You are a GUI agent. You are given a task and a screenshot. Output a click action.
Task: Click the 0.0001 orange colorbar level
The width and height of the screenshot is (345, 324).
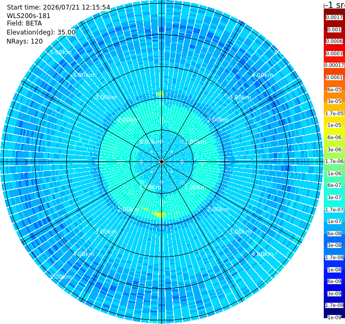[x=334, y=78]
